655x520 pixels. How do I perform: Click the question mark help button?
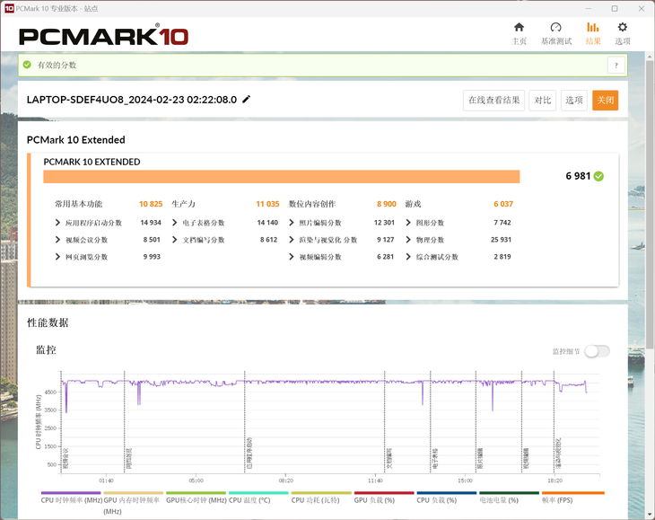(616, 66)
